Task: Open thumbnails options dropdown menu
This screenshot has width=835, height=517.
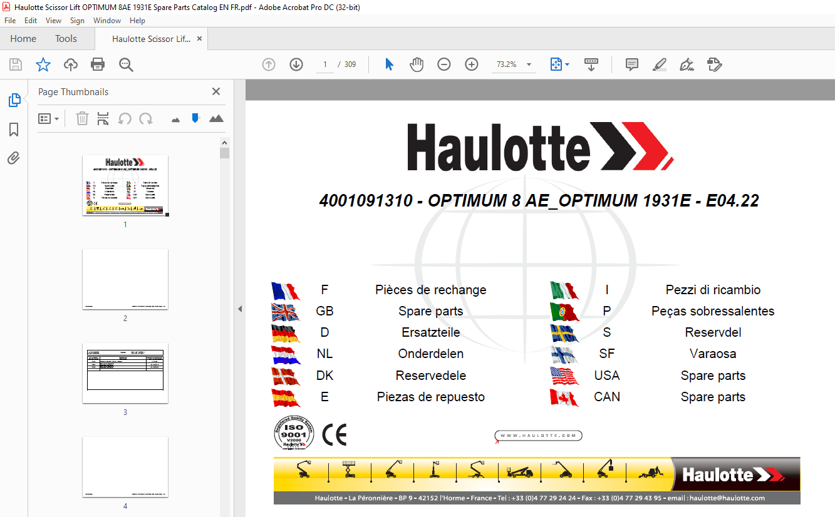Action: click(x=49, y=118)
